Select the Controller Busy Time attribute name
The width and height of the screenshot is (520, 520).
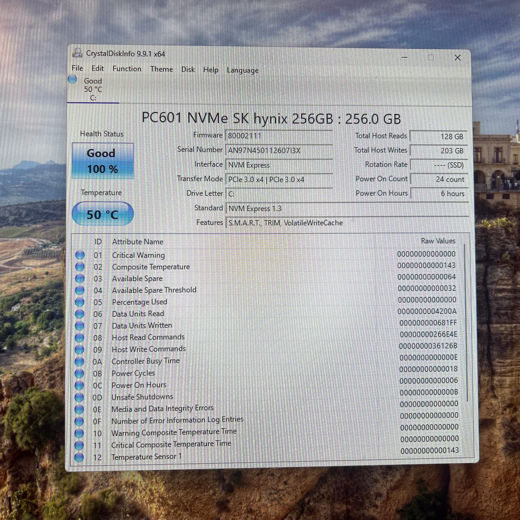(145, 361)
